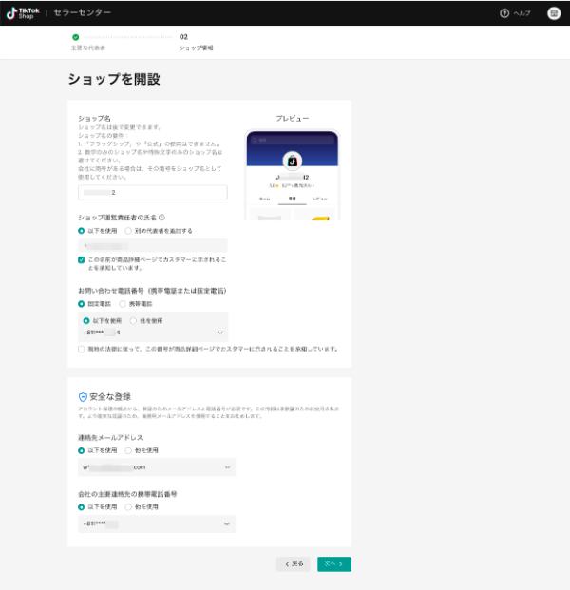This screenshot has height=590, width=570.
Task: Uncheck the name display consent checkbox
Action: pos(82,258)
